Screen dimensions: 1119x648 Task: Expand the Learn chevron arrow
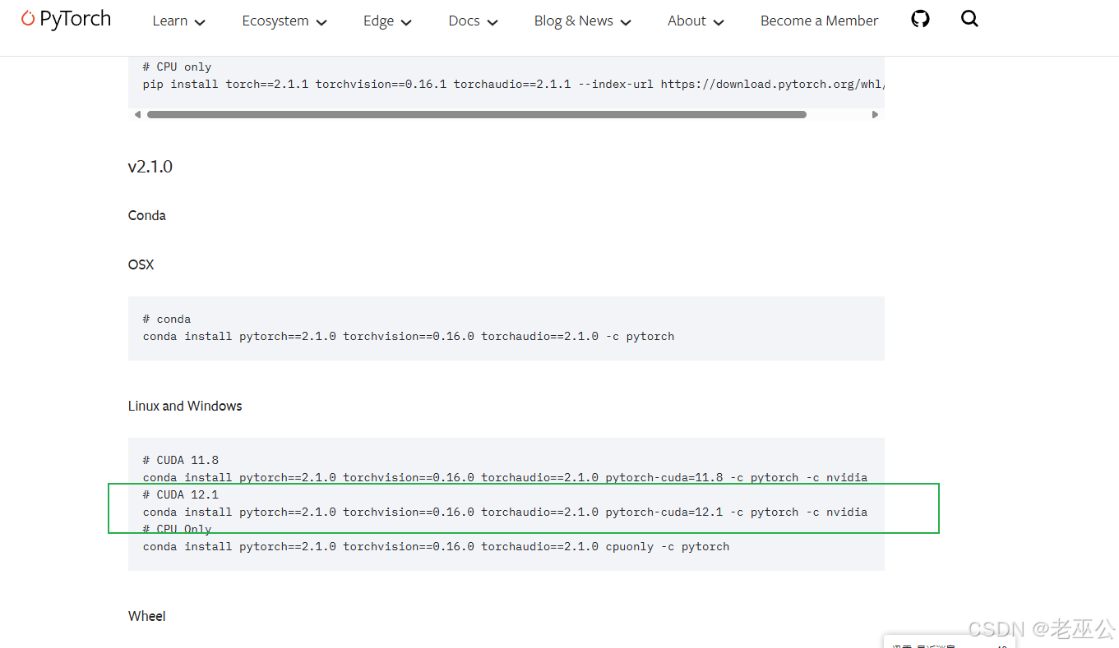point(200,23)
